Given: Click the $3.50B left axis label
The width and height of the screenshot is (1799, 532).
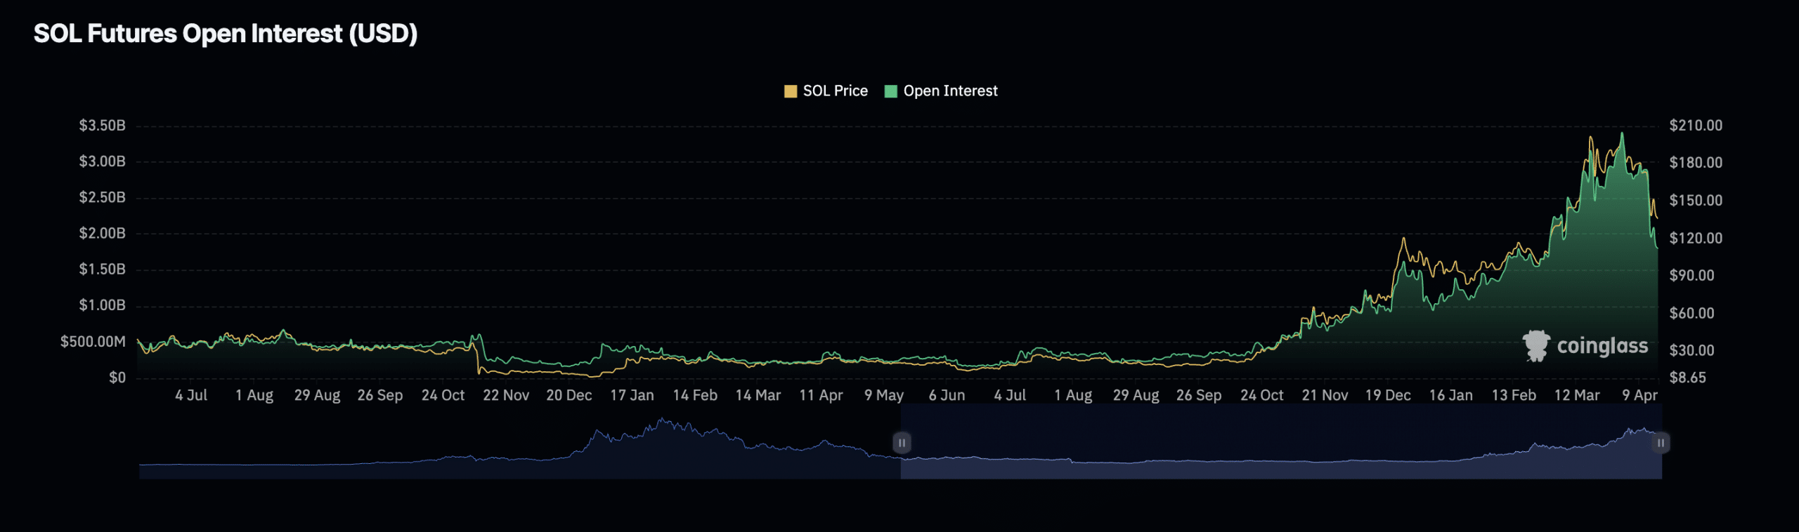Looking at the screenshot, I should (x=103, y=126).
